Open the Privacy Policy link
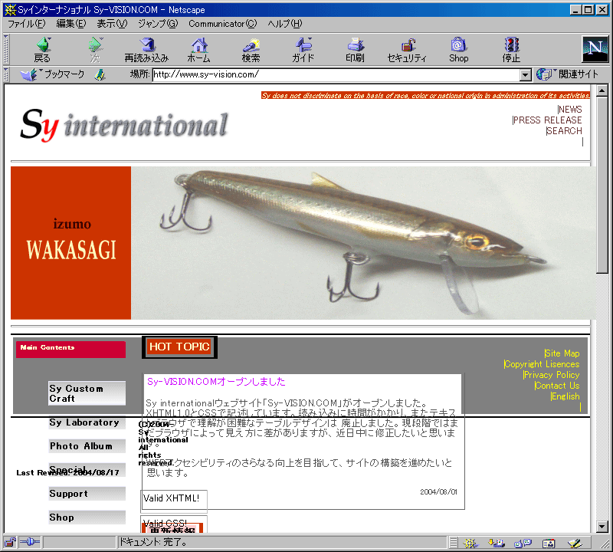613x552 pixels. click(x=552, y=375)
